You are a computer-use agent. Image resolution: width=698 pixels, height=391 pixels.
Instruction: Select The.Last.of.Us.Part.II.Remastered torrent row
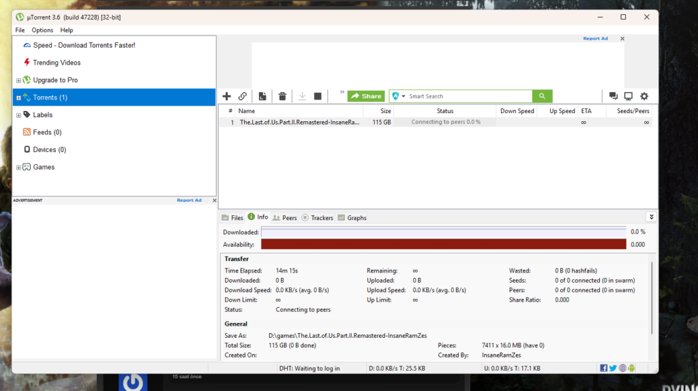436,122
